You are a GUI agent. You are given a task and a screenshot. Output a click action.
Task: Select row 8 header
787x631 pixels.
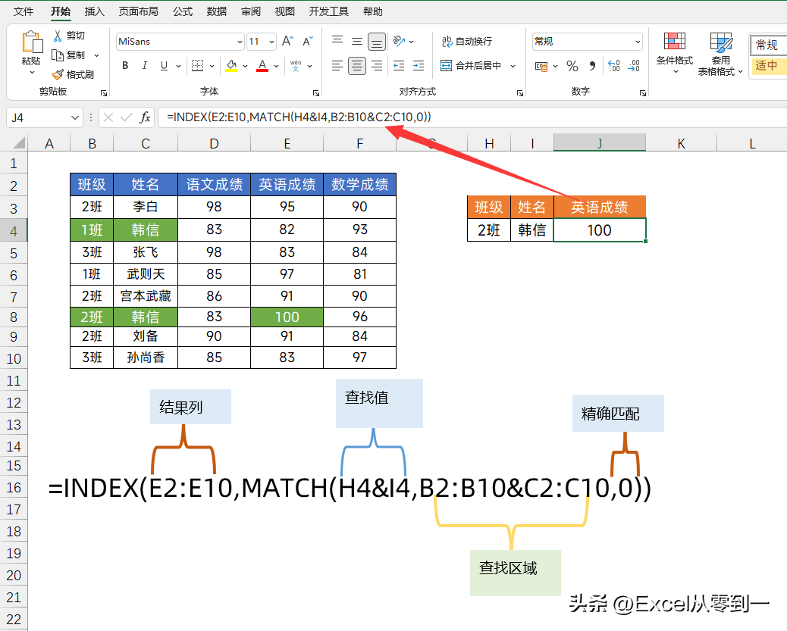[x=14, y=317]
